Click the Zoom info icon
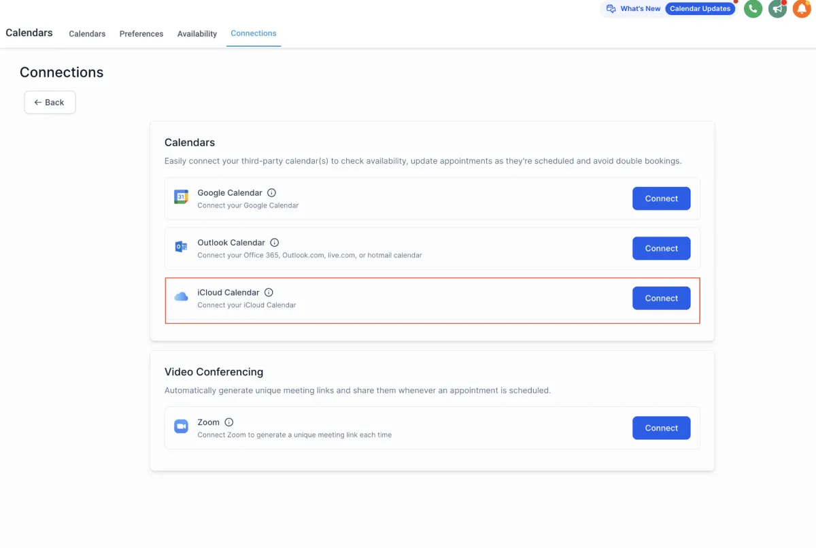Screen dimensions: 816x548 pos(229,422)
